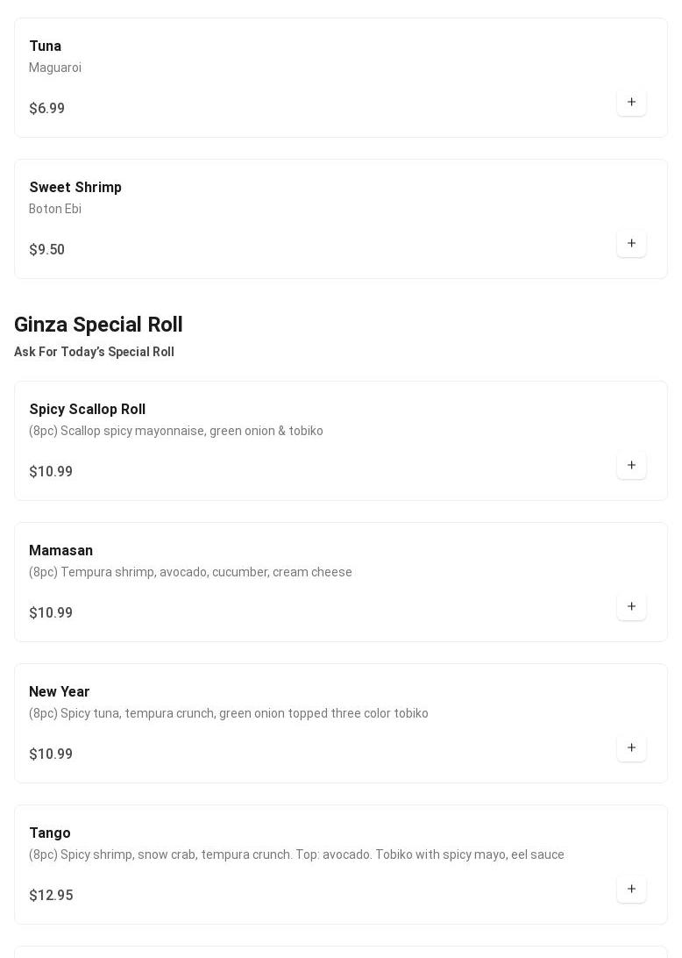Viewport: 682px width, 958px height.
Task: Open the Tango roll name
Action: click(50, 833)
